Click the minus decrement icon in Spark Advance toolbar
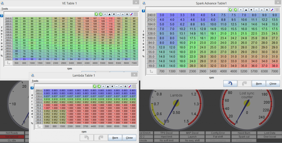Screen dimensions: 282x143 [x=256, y=10]
